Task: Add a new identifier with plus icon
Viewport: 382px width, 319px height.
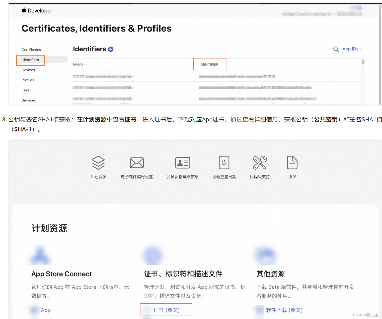Action: (111, 49)
